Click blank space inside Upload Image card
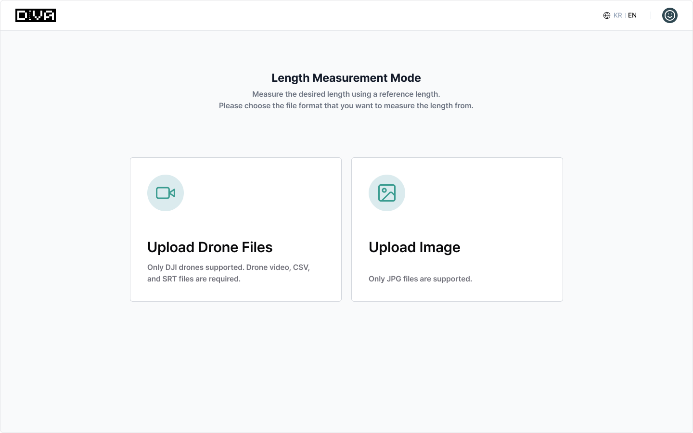Viewport: 693px width, 433px height. pyautogui.click(x=491, y=202)
